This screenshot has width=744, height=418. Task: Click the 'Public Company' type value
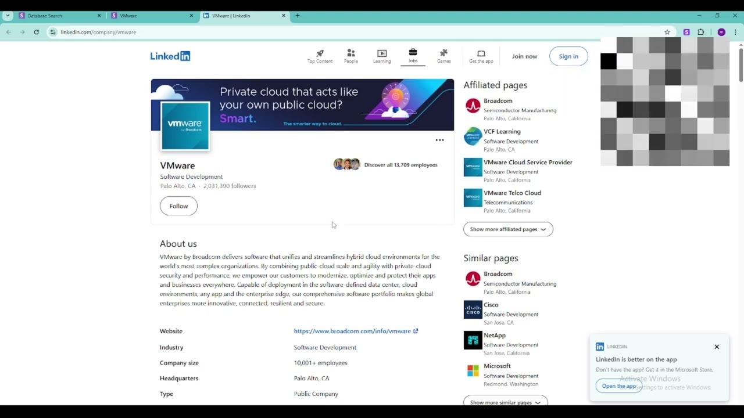(316, 394)
